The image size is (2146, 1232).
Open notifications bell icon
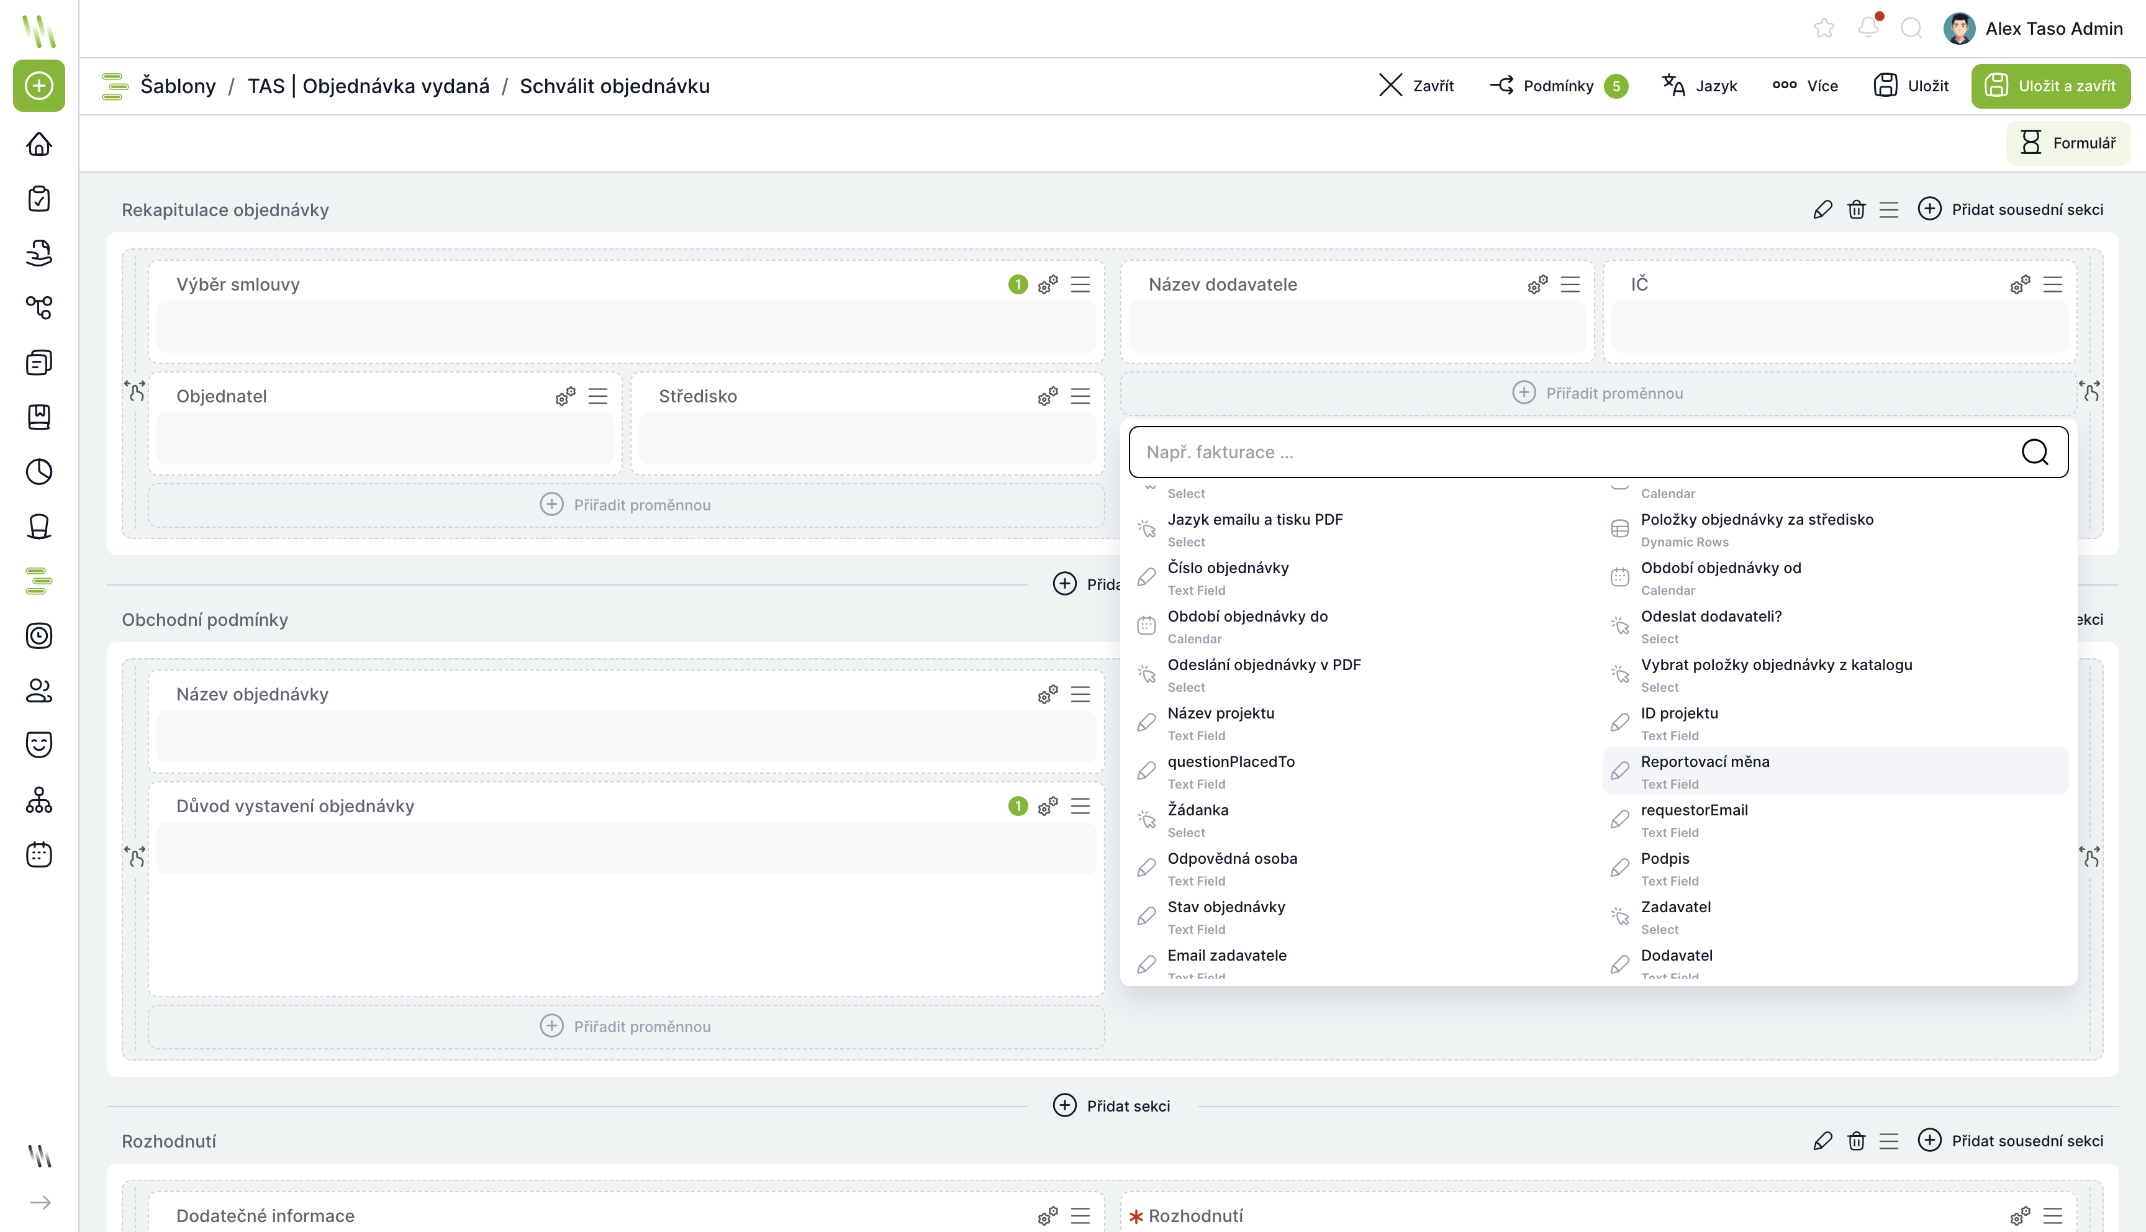[1868, 28]
